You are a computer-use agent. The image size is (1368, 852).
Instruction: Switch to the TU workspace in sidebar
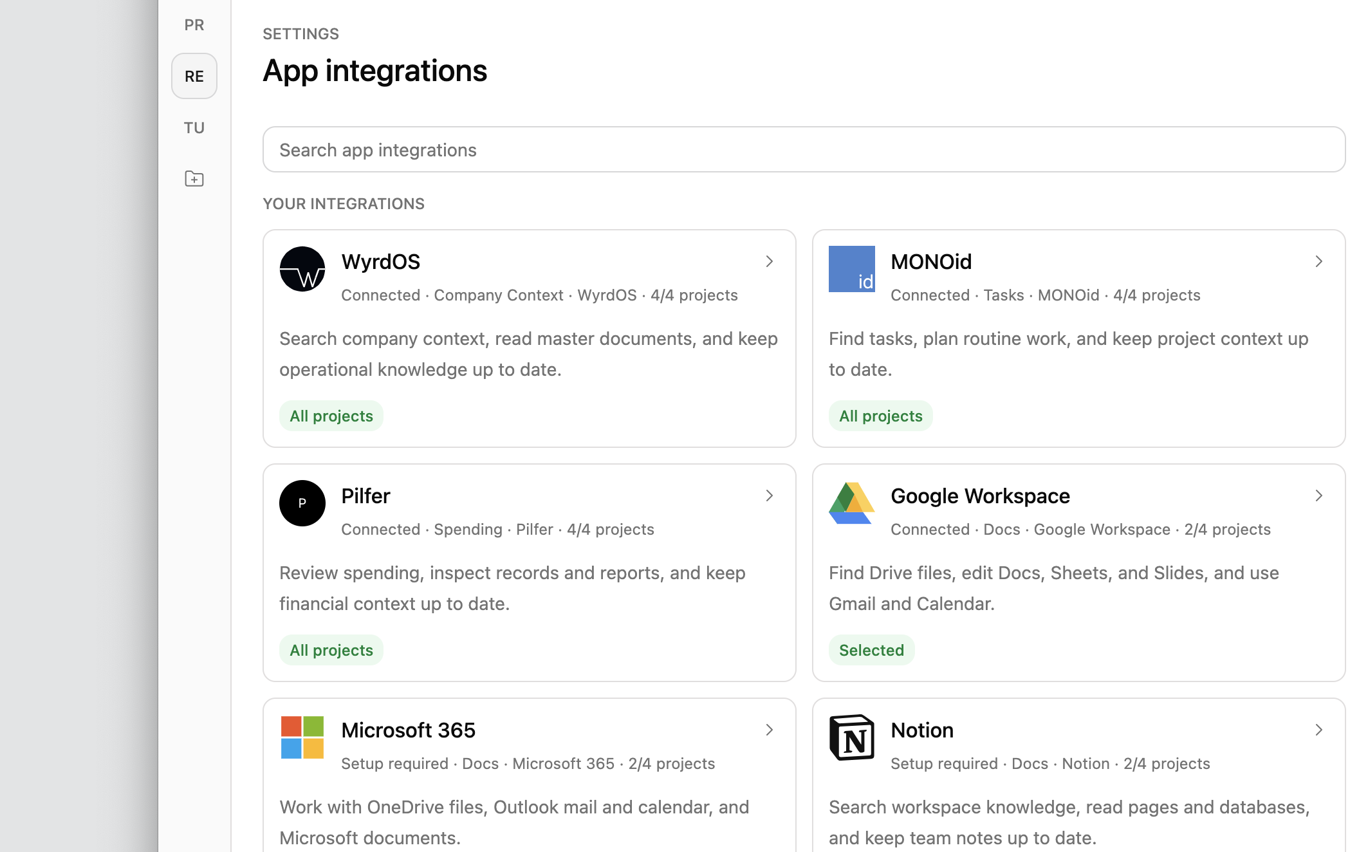point(194,127)
